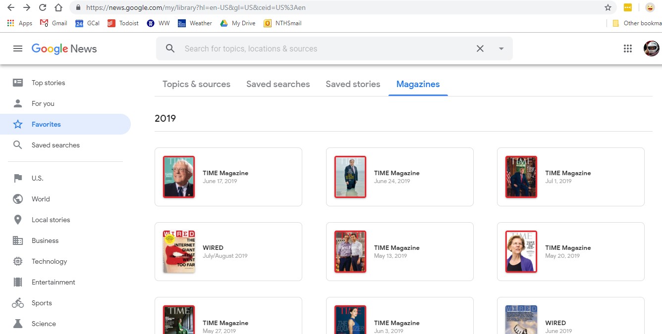The image size is (662, 334).
Task: Open the Google account avatar
Action: tap(651, 48)
